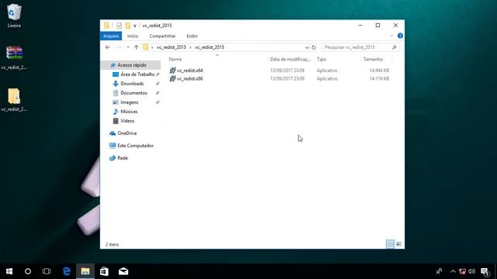This screenshot has height=279, width=497.
Task: Open Customize Quick Access Toolbar dropdown
Action: (134, 26)
